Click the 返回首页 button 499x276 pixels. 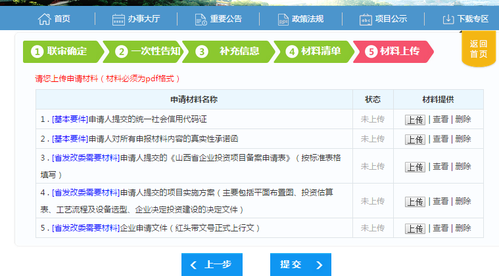[478, 49]
